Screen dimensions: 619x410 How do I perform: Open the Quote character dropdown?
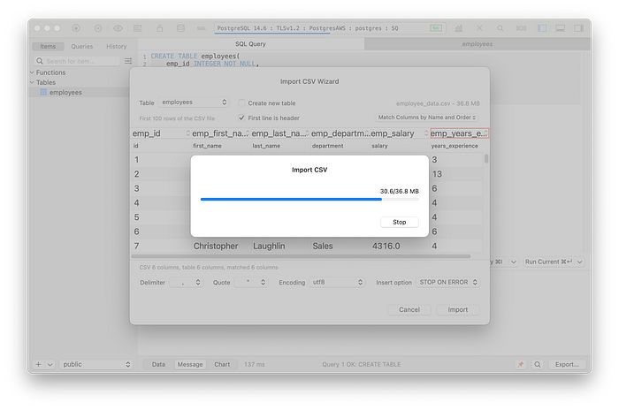click(251, 282)
